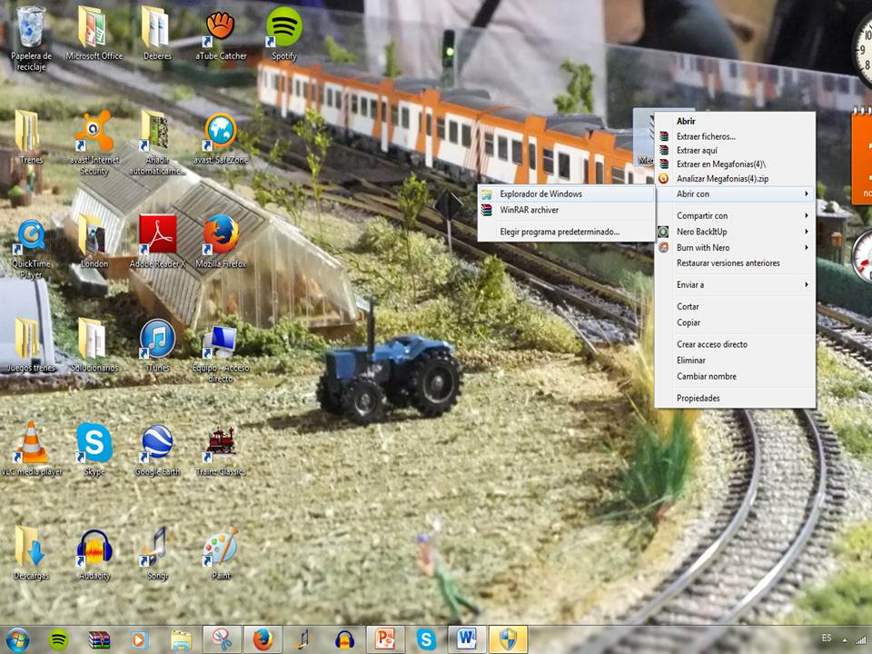Launch Paint desktop shortcut
872x654 pixels.
coord(221,553)
